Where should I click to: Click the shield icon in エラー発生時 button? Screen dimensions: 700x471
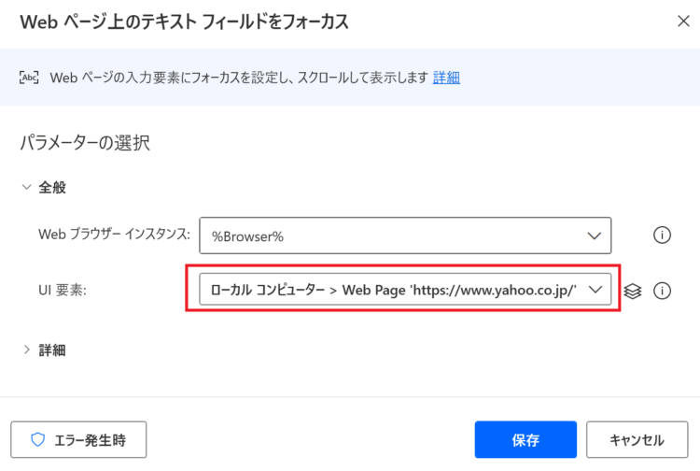[38, 440]
